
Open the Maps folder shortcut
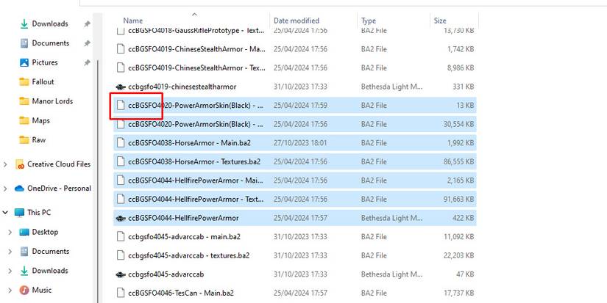tap(40, 121)
